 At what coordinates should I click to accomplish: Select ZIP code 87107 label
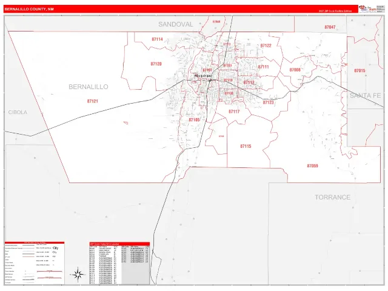coord(207,70)
